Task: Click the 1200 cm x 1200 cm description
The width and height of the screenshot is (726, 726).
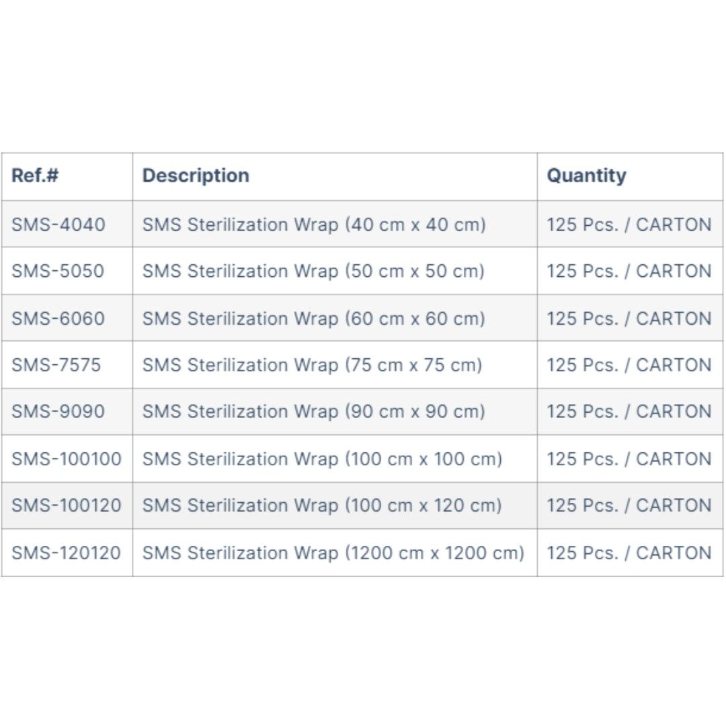Action: coord(333,553)
